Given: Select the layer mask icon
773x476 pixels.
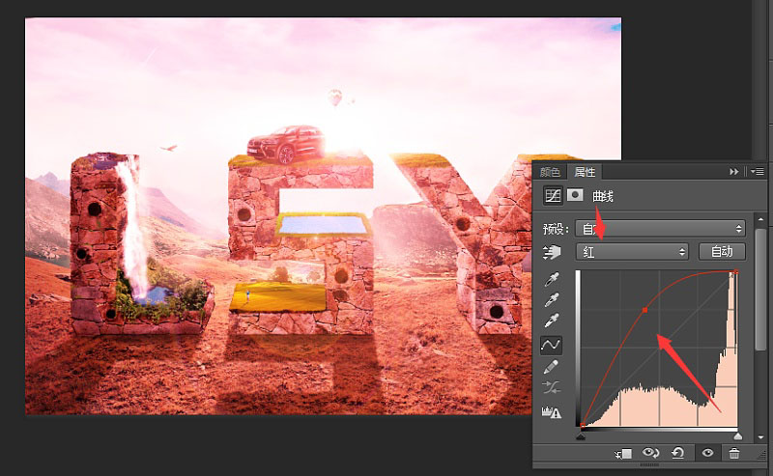Looking at the screenshot, I should click(x=575, y=195).
